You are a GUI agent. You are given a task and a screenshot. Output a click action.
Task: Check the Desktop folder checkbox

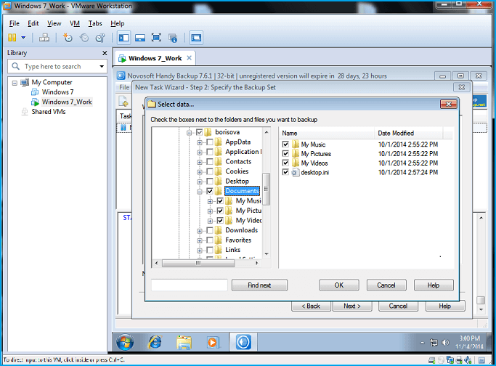pyautogui.click(x=210, y=182)
